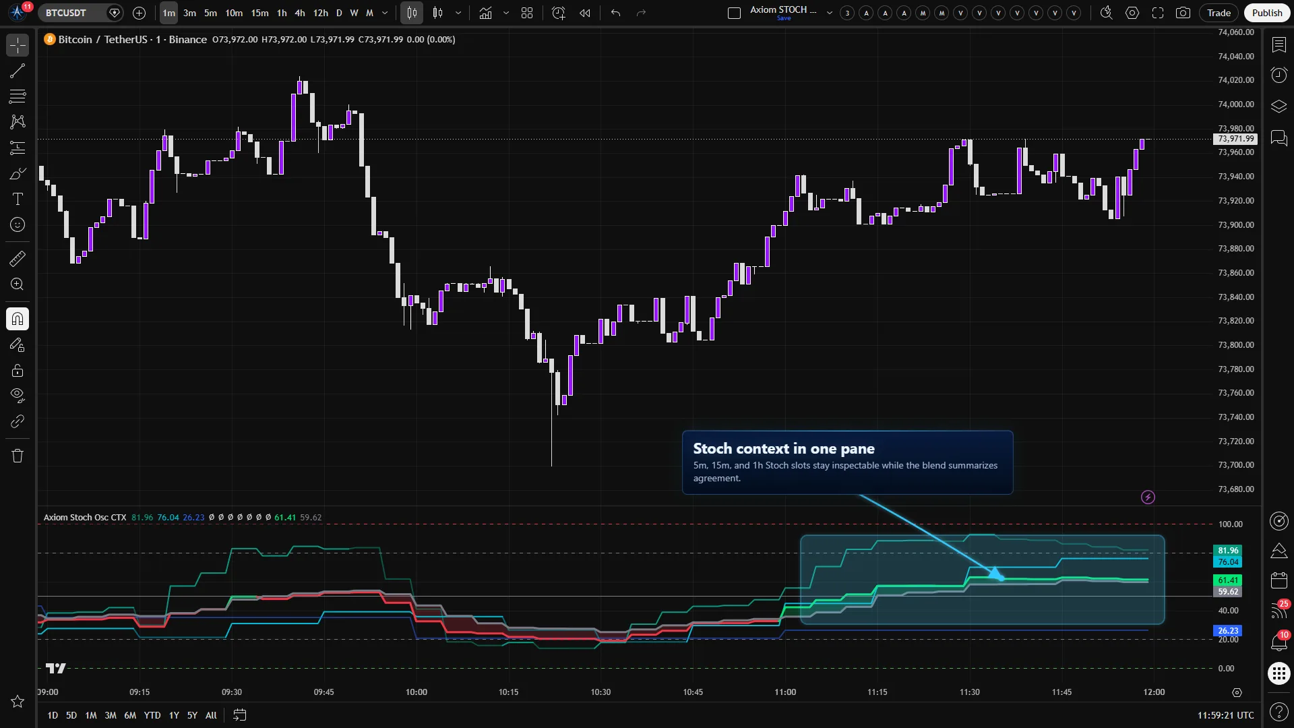Undo the last action
This screenshot has width=1294, height=728.
[615, 13]
